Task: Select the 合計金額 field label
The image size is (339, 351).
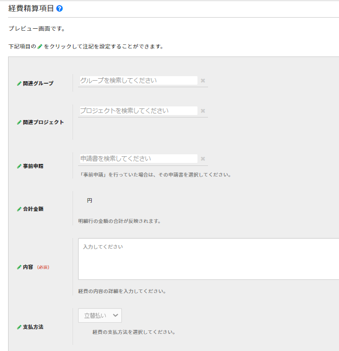Action: [x=33, y=209]
